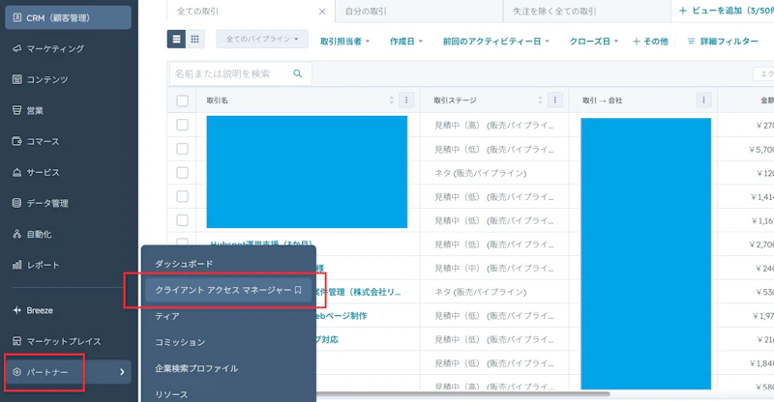Check row with amount ¥1,41

click(182, 196)
